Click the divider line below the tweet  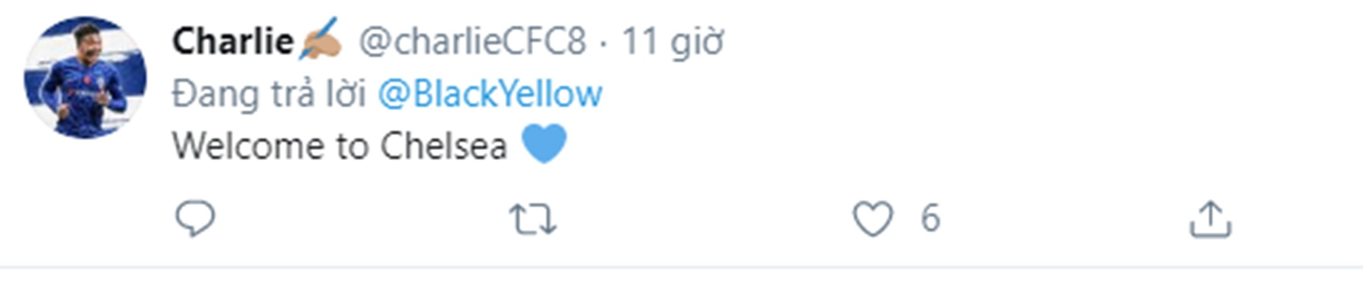point(681,268)
